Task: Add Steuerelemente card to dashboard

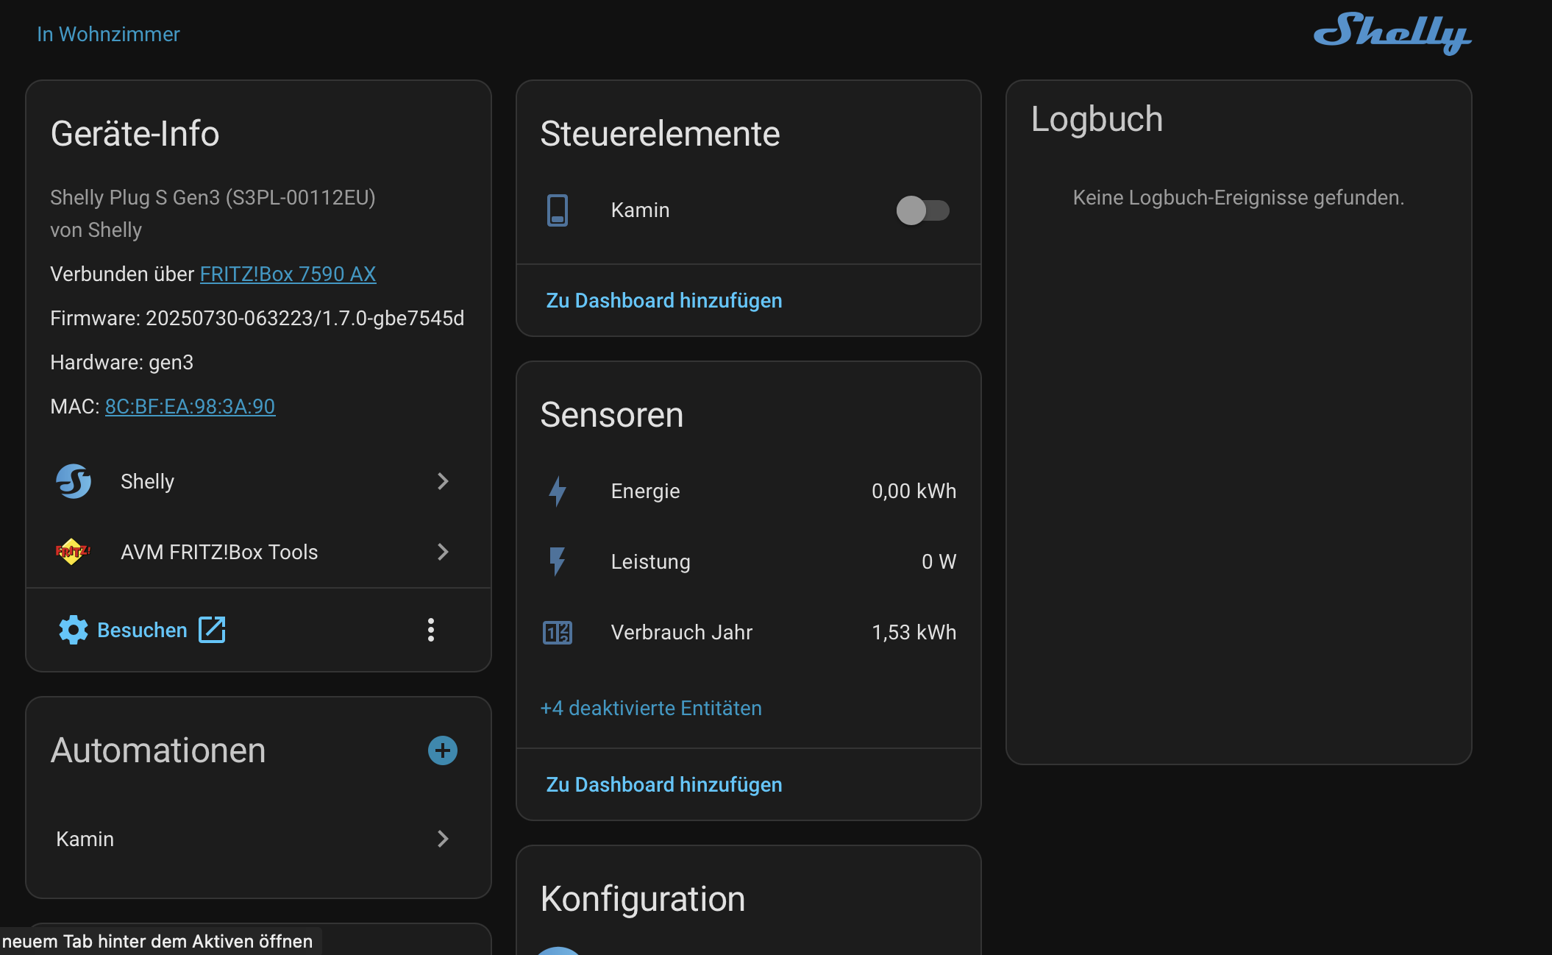Action: point(663,300)
